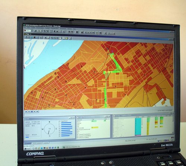
Task: Switch to the third worksheet tab at bottom
Action: [46, 143]
